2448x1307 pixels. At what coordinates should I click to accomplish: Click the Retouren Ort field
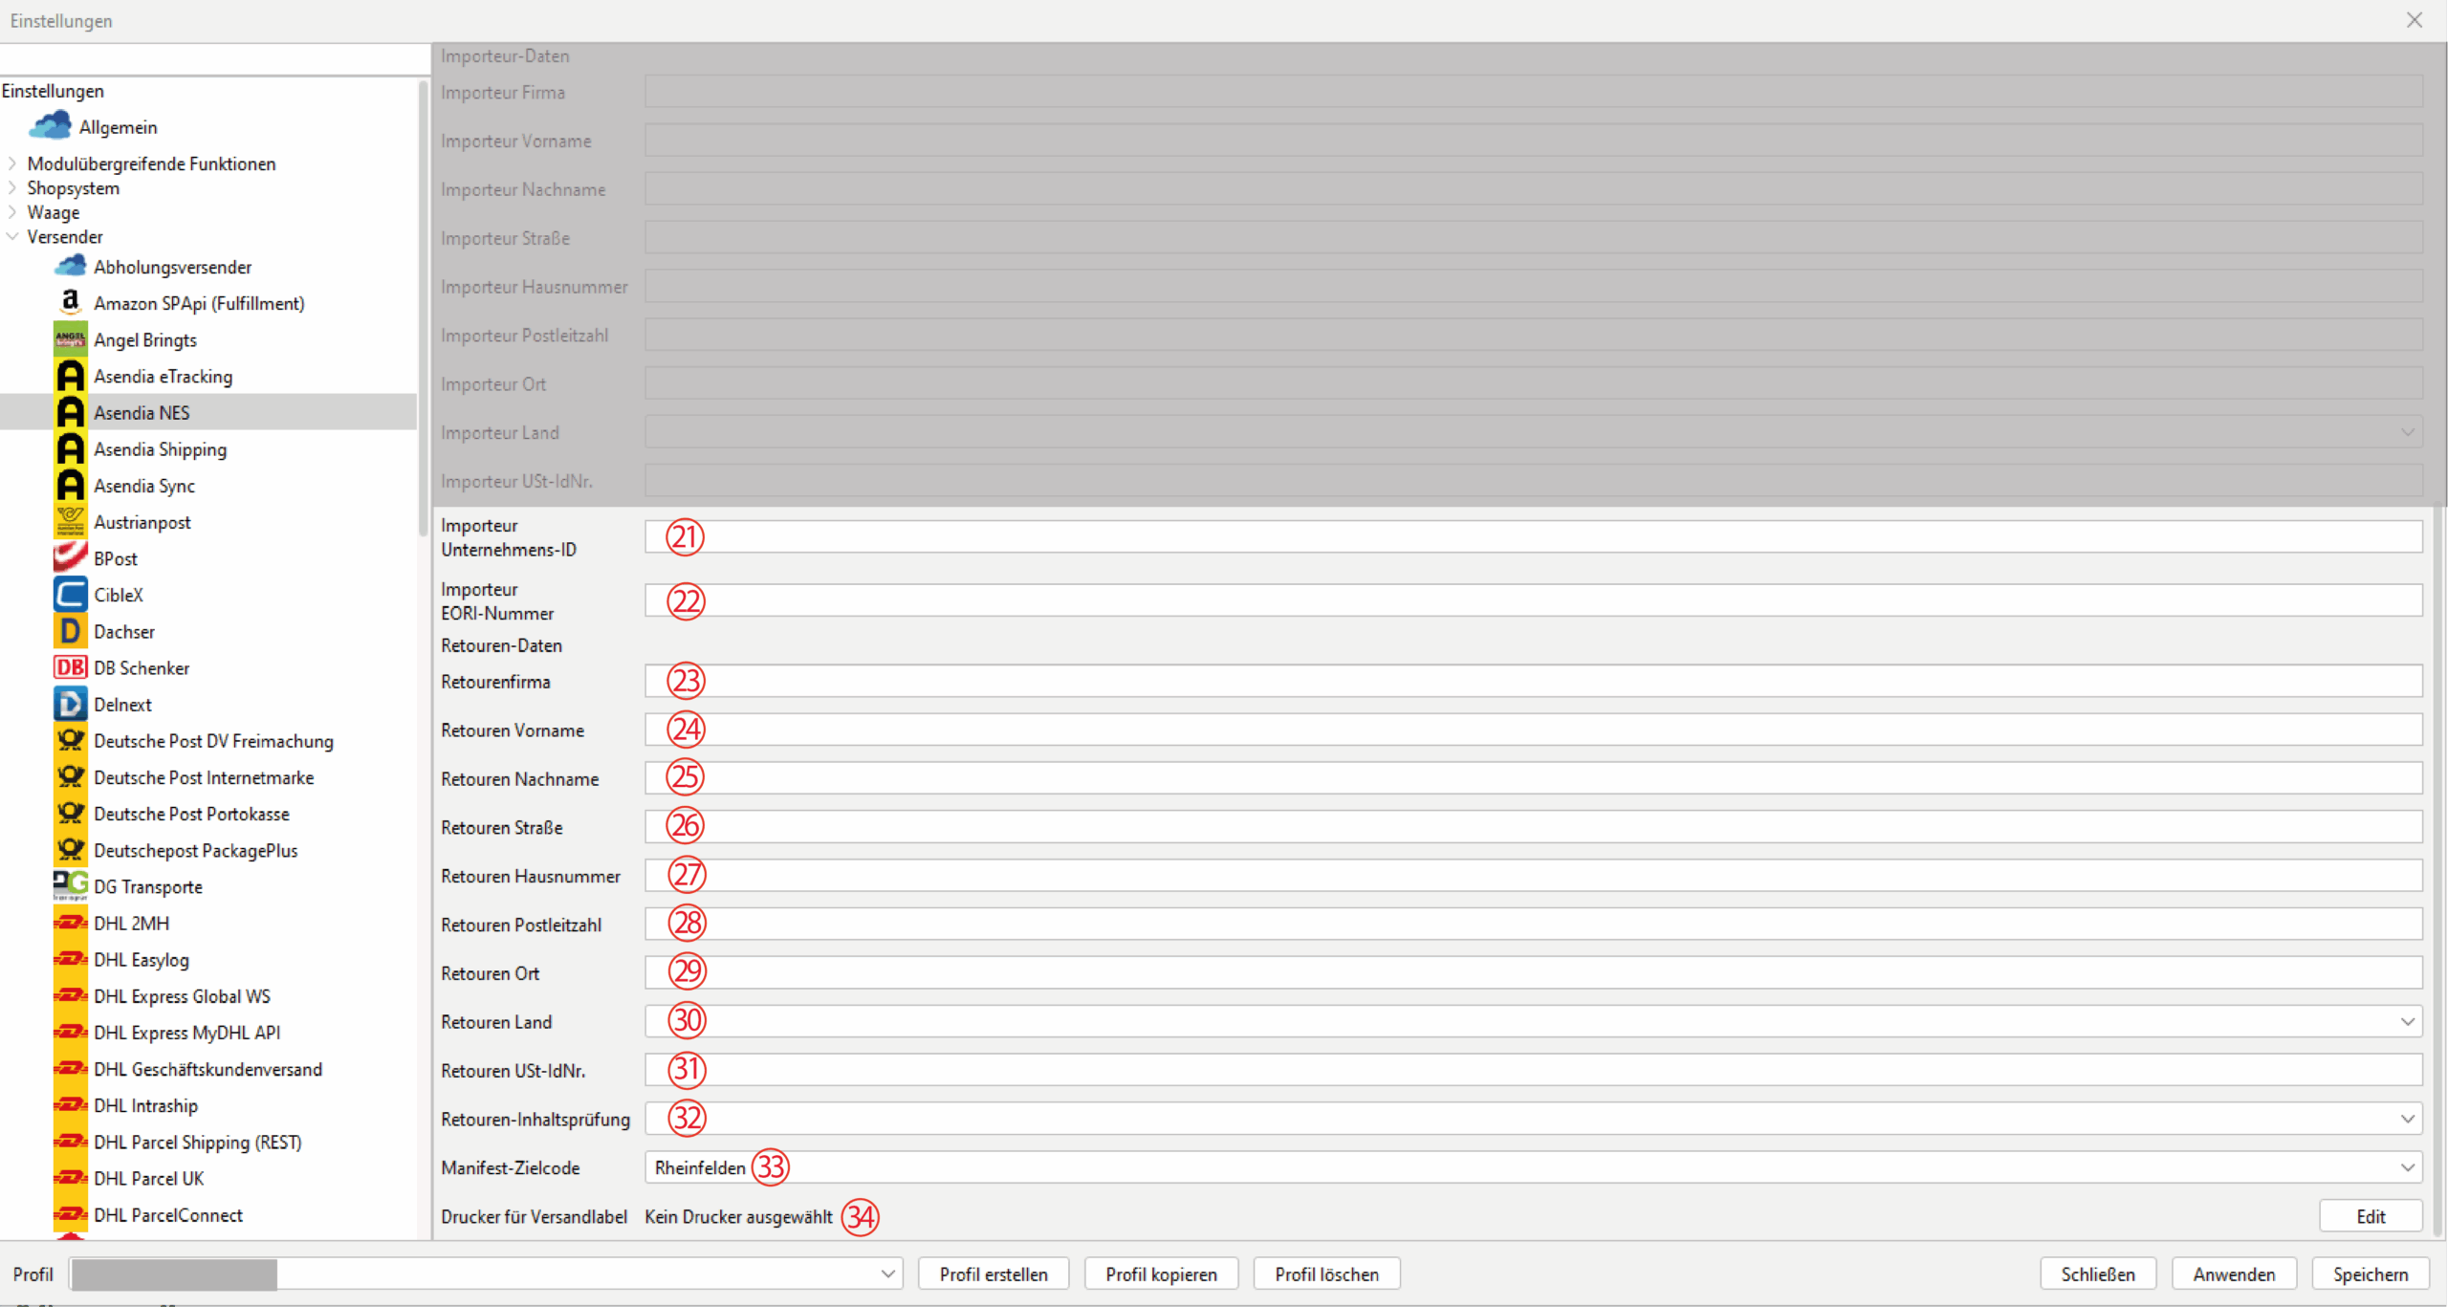pyautogui.click(x=1533, y=972)
